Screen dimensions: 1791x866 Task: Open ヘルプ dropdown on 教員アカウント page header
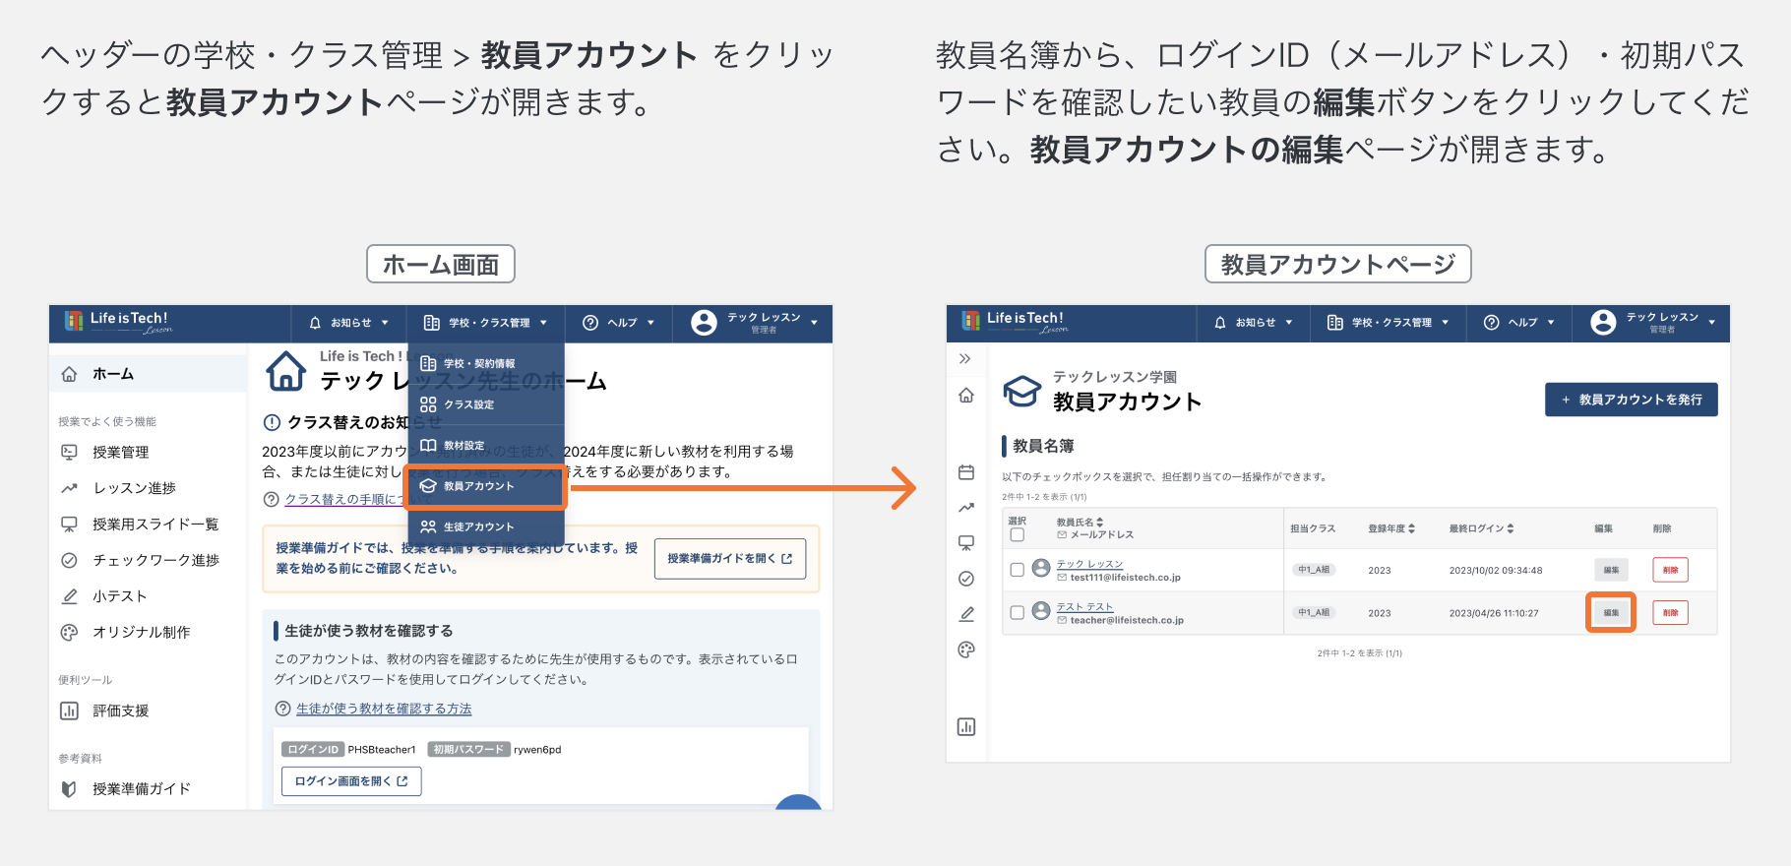[1520, 323]
